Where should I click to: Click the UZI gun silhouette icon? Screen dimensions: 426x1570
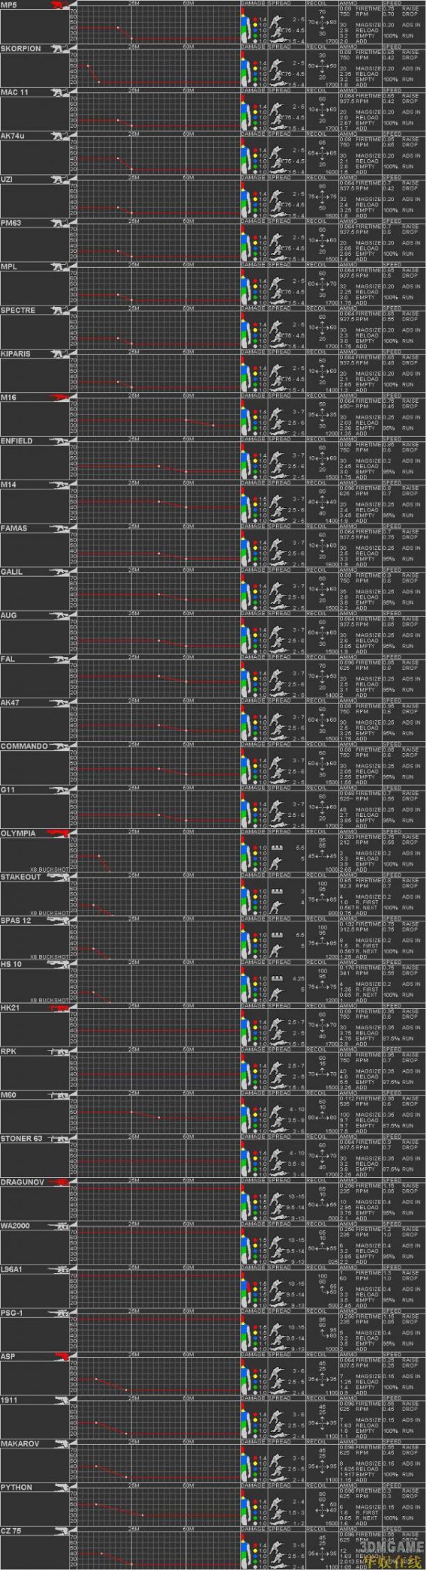coord(60,180)
